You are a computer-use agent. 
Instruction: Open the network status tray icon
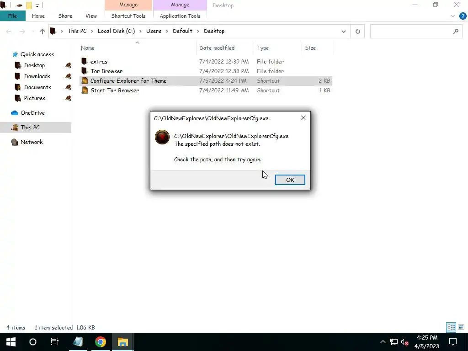(394, 342)
